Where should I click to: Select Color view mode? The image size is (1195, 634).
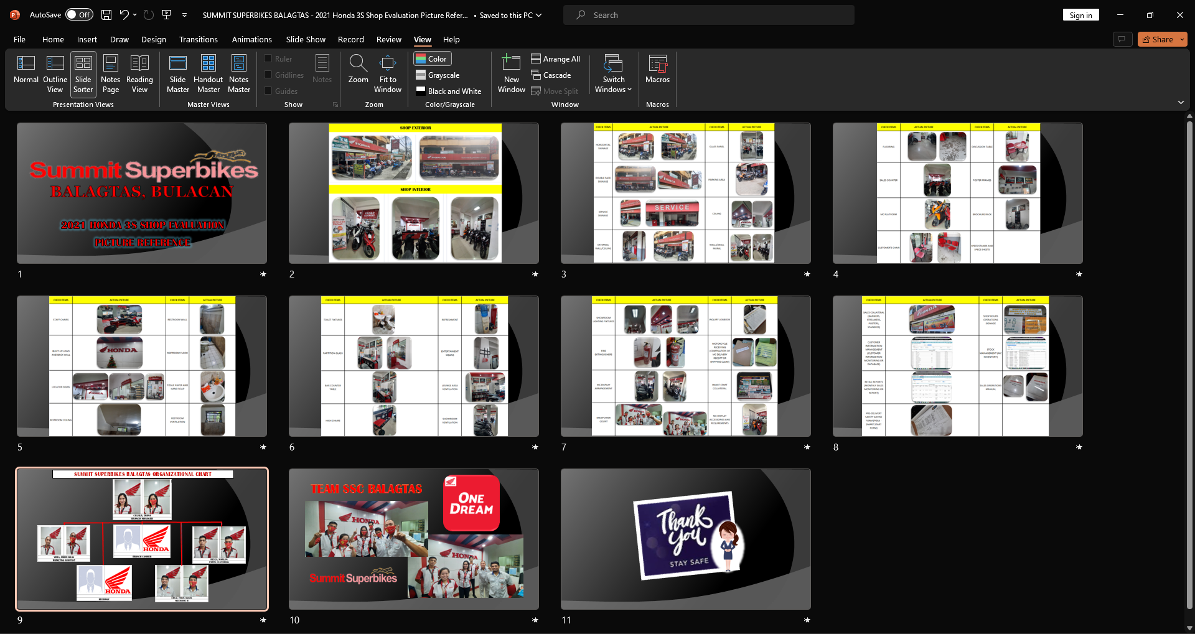tap(432, 58)
